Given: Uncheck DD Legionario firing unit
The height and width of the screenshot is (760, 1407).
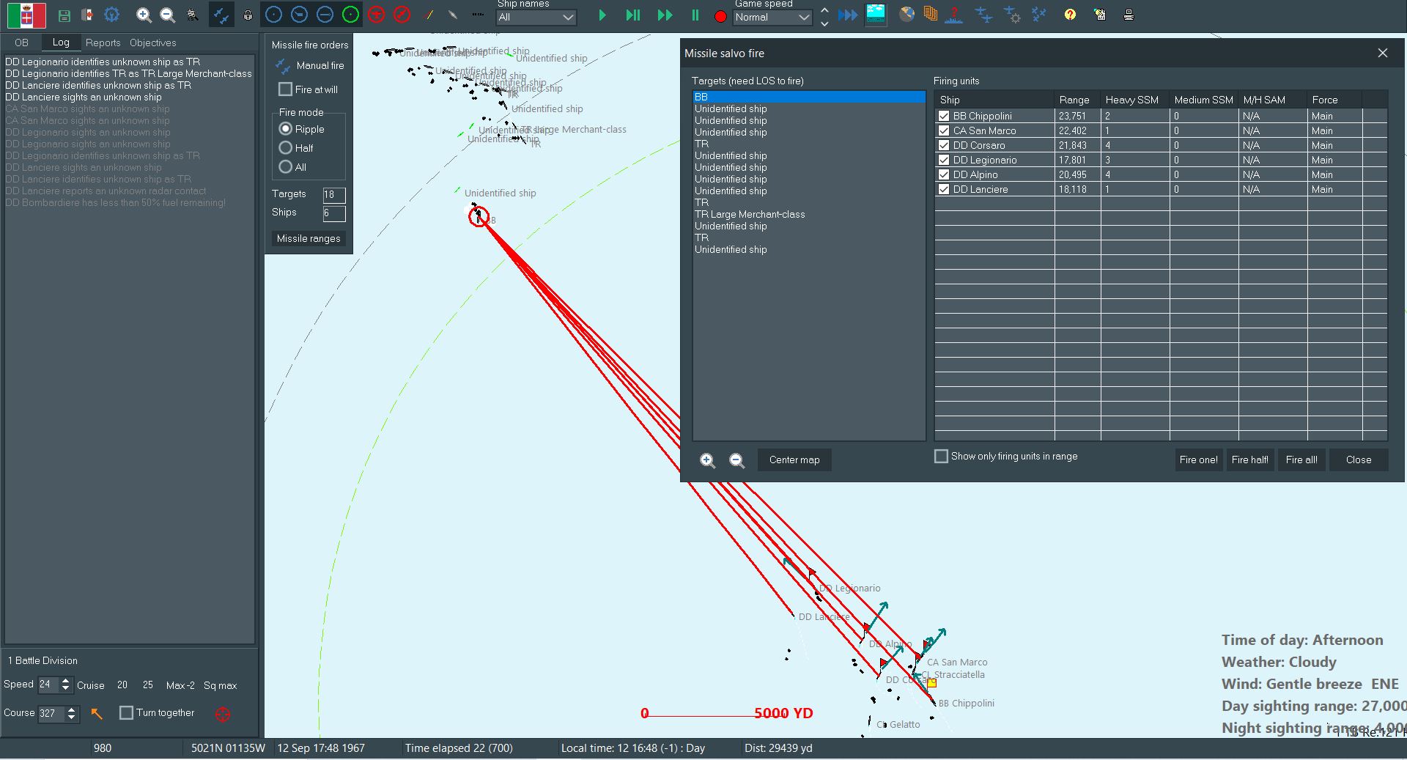Looking at the screenshot, I should coord(944,160).
